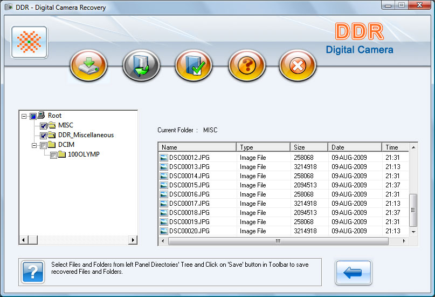Screen dimensions: 435x297
Task: Click the file list scroll down arrow
Action: pos(413,232)
